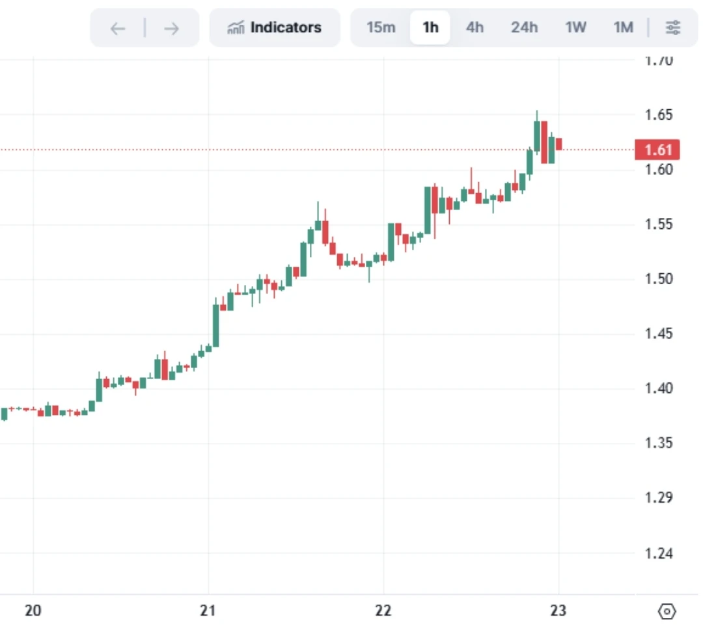Screen dimensions: 703x625
Task: Click the red 1.61 current price label
Action: tap(657, 150)
